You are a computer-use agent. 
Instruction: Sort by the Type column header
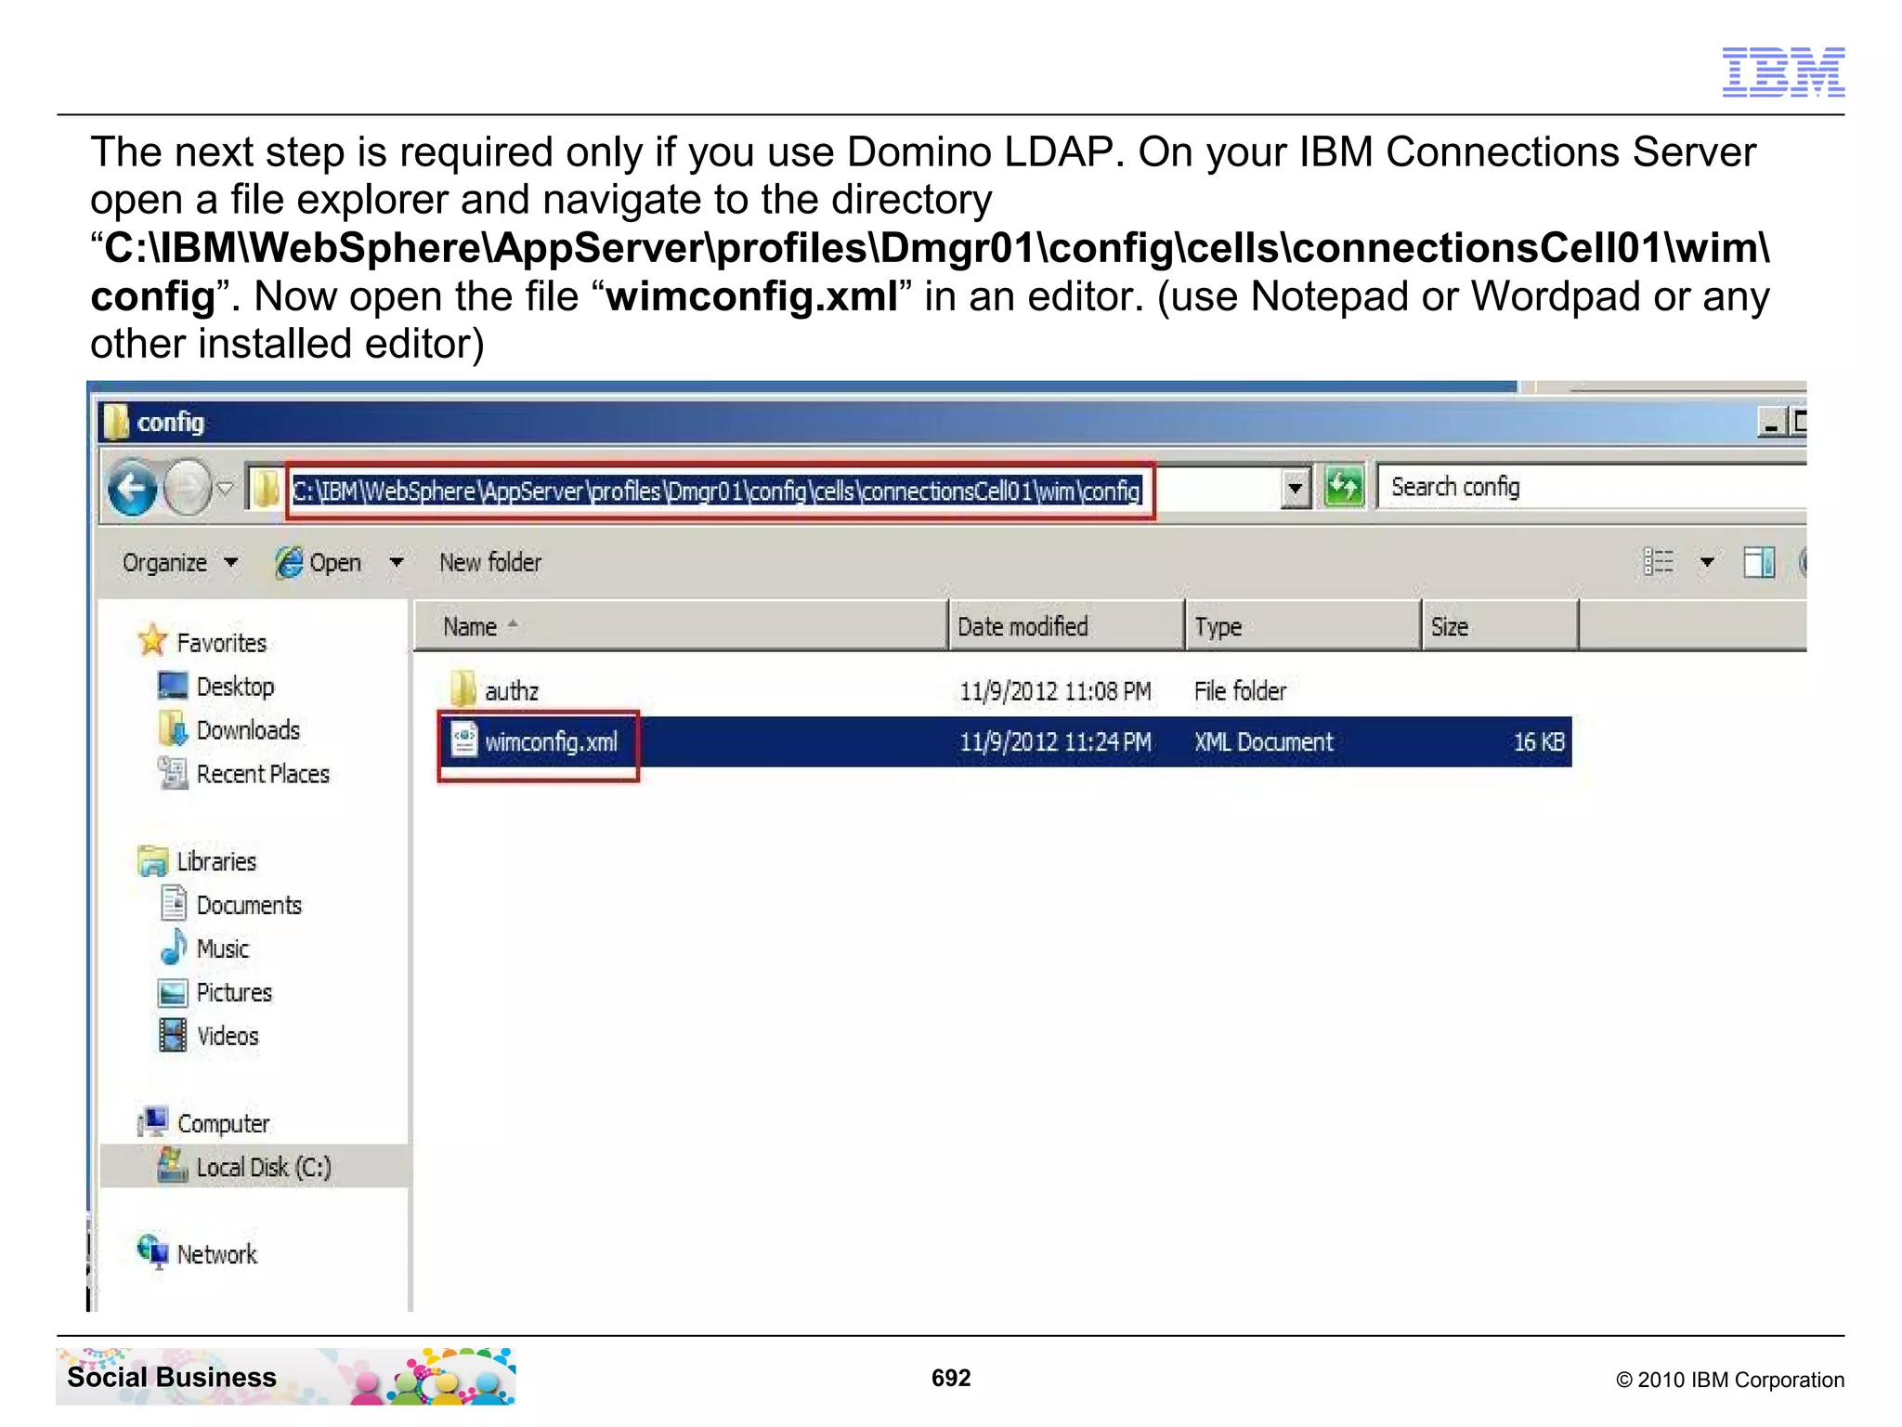click(x=1303, y=626)
